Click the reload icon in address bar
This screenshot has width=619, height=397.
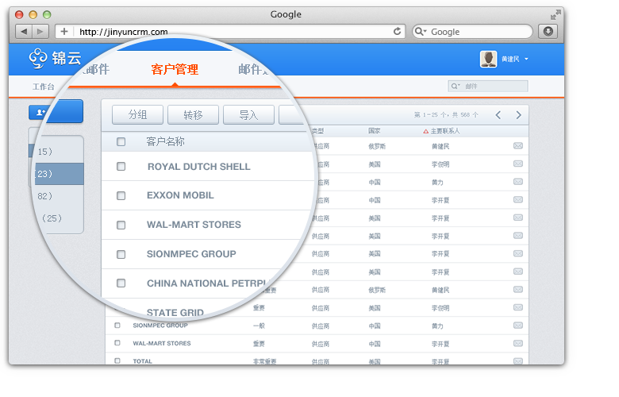coord(398,32)
